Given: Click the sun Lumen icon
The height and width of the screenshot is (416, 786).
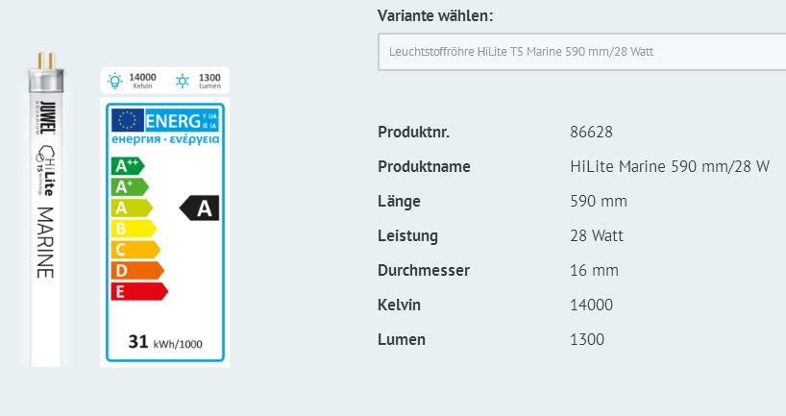Looking at the screenshot, I should pos(183,82).
